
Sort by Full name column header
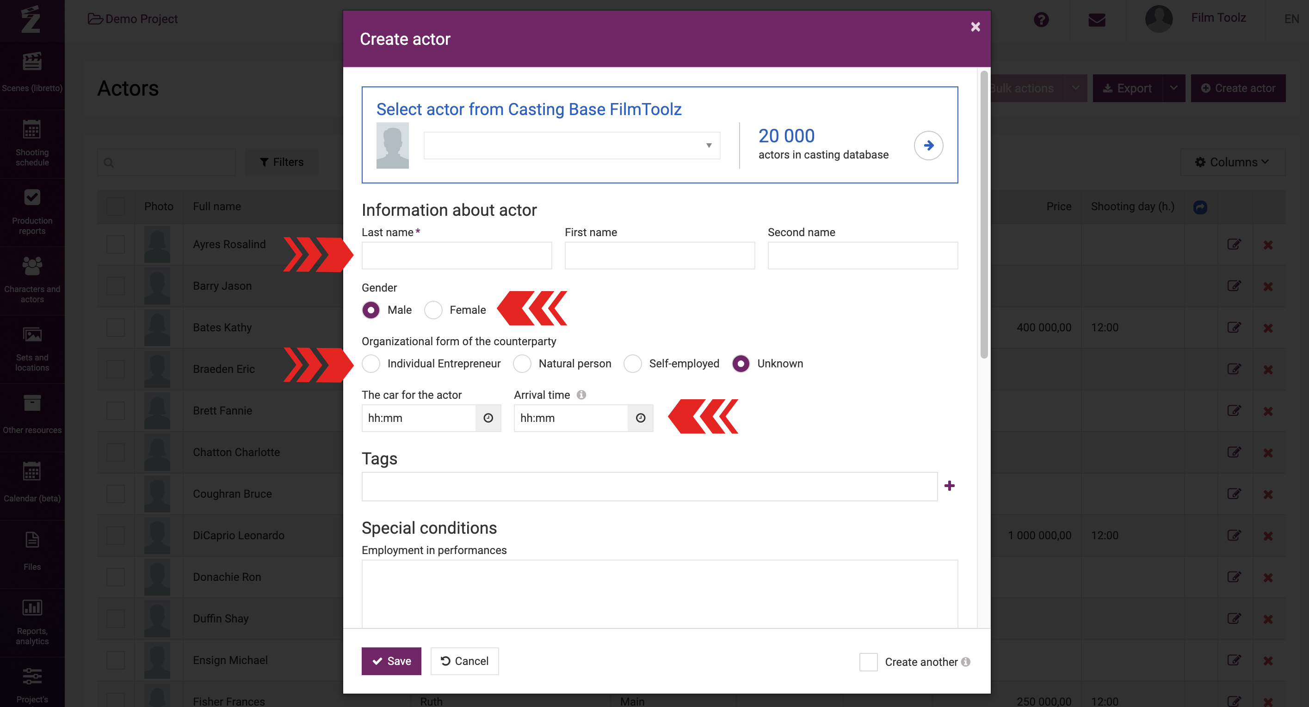coord(216,207)
